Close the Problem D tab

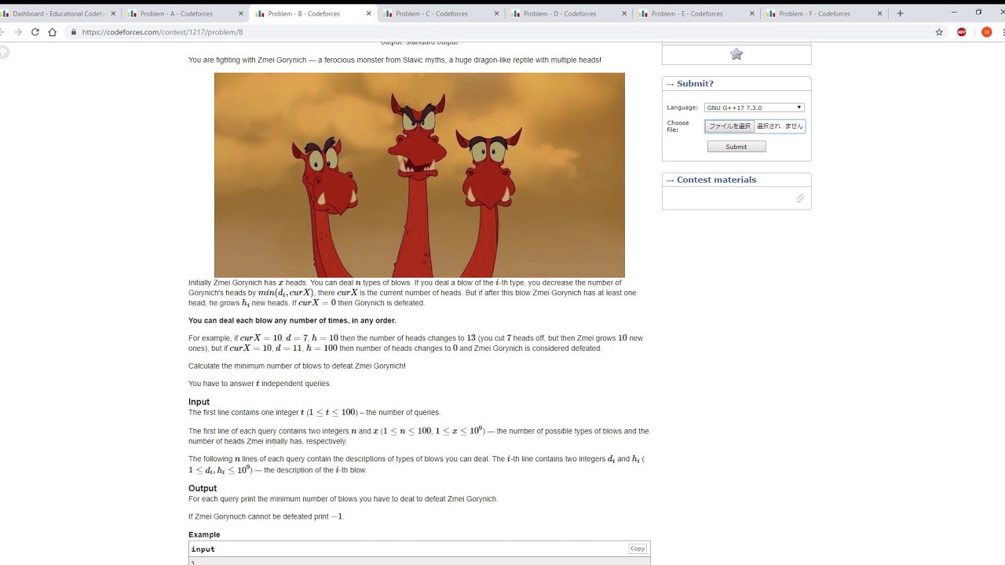624,13
